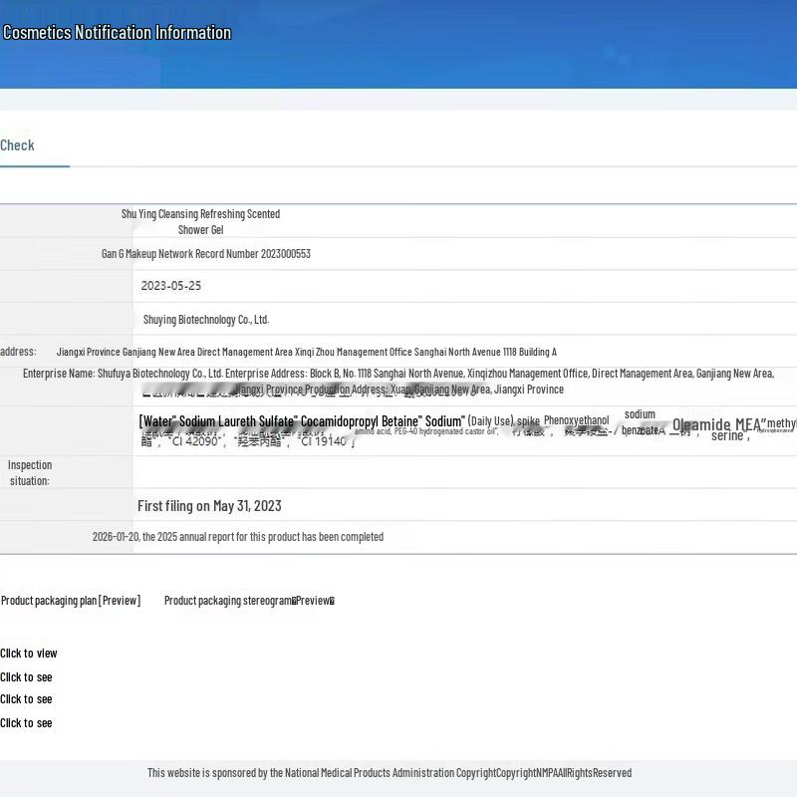Select the Phenoxyethanol ingredient text
Screen dimensions: 797x797
pos(577,420)
